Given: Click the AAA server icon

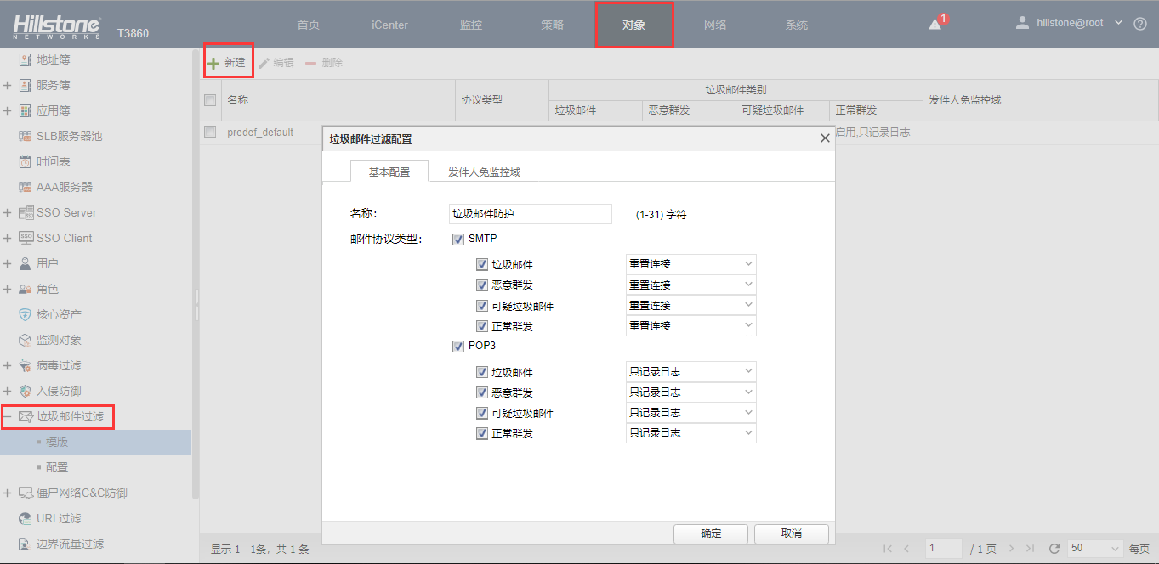Looking at the screenshot, I should tap(26, 187).
